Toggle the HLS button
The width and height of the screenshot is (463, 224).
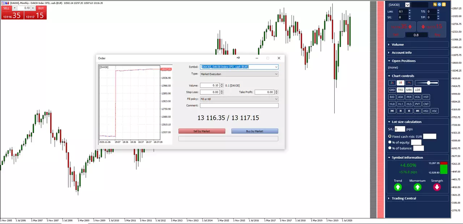pyautogui.click(x=409, y=104)
